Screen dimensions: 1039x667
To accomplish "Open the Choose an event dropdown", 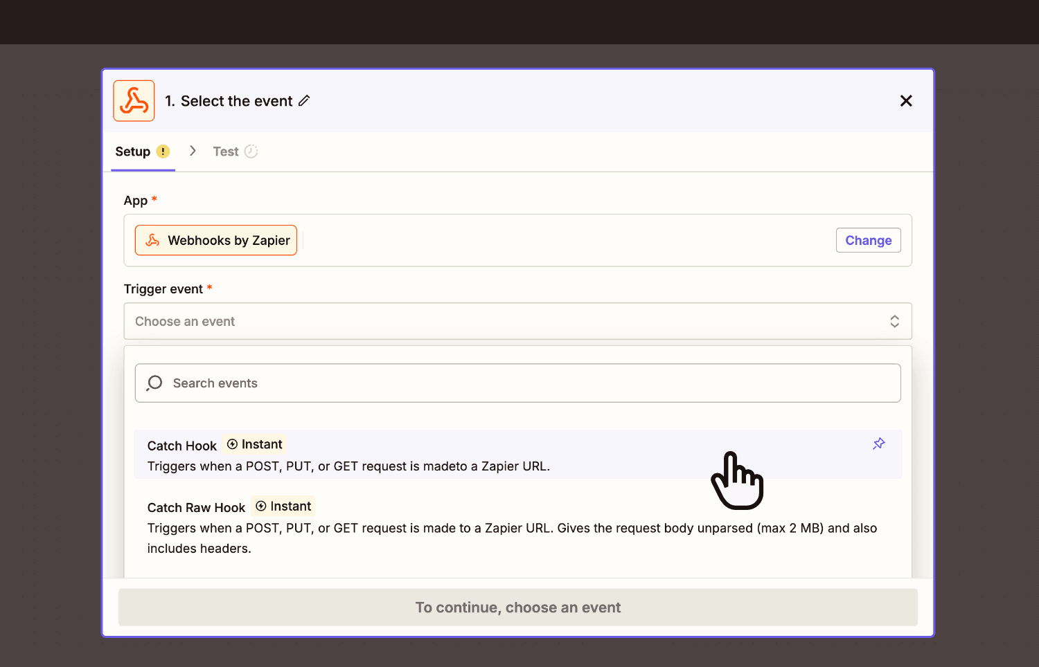I will [x=518, y=321].
